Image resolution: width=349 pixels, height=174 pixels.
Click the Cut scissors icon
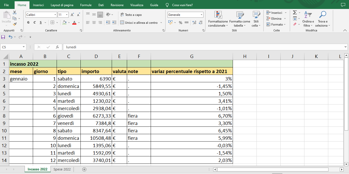point(15,13)
